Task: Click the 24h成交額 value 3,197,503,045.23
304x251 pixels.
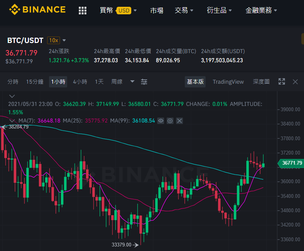Action: click(x=222, y=60)
